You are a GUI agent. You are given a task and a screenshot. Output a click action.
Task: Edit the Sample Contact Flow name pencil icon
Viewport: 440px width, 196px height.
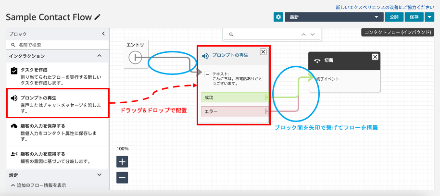pyautogui.click(x=97, y=17)
